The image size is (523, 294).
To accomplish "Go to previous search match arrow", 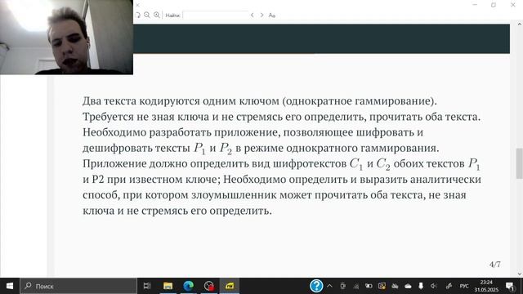I will coord(253,15).
